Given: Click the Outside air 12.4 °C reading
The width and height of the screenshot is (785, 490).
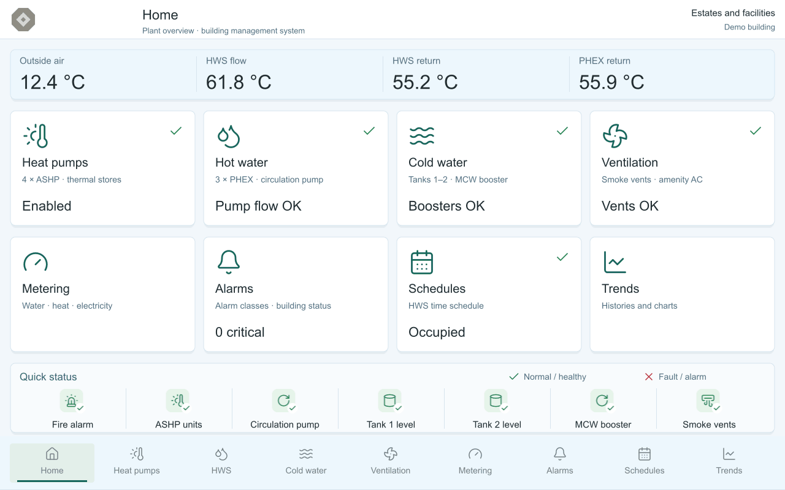Looking at the screenshot, I should (53, 82).
